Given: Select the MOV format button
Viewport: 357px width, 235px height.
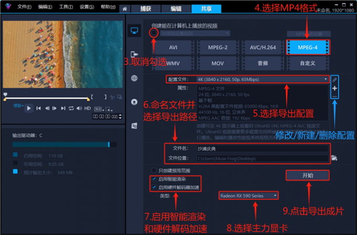Looking at the screenshot, I should [x=218, y=63].
